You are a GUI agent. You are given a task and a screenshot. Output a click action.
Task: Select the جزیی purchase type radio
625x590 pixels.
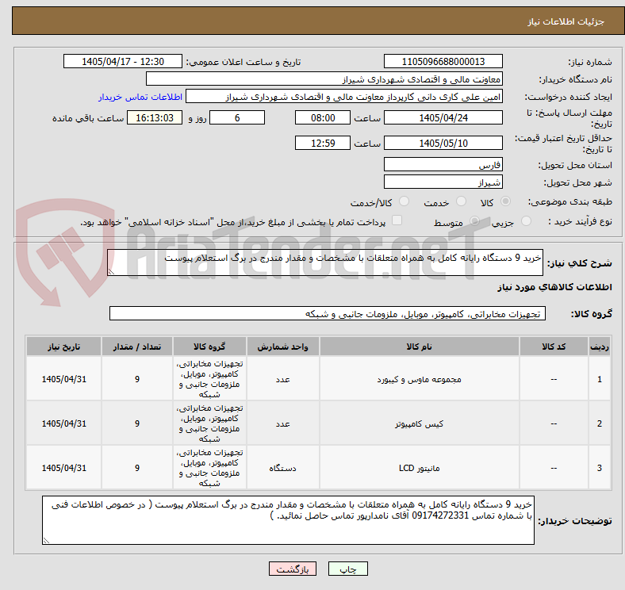coord(526,220)
